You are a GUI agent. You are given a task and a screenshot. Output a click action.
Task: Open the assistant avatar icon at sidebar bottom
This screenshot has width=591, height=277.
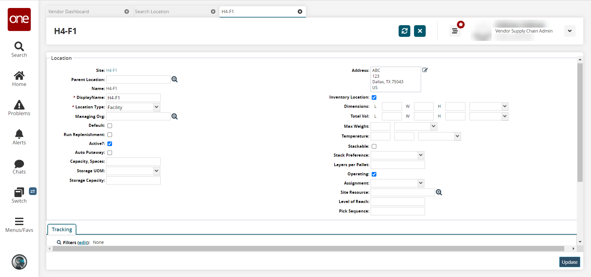(19, 262)
